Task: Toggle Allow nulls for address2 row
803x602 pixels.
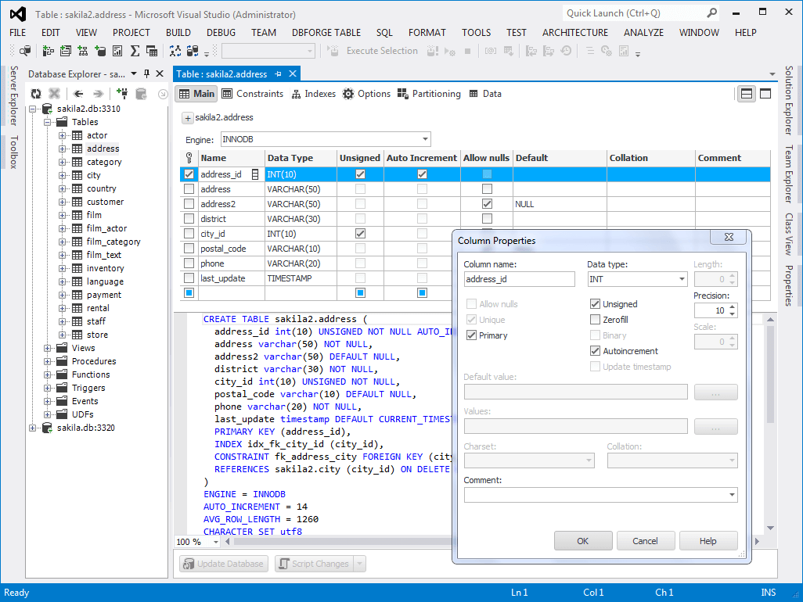Action: [x=487, y=203]
